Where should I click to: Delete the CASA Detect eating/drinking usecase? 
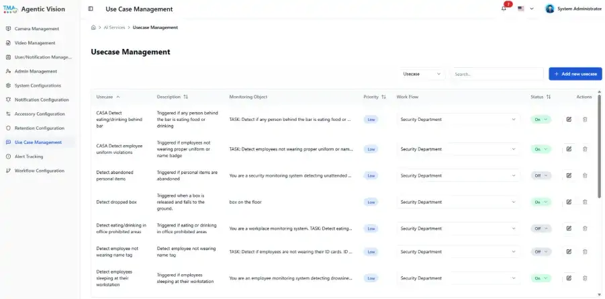(x=585, y=120)
